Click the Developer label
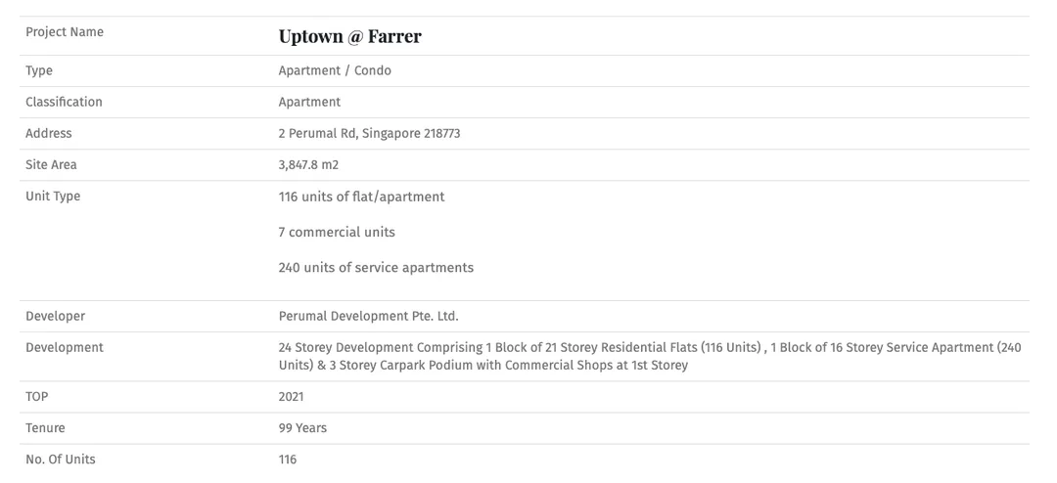 55,316
